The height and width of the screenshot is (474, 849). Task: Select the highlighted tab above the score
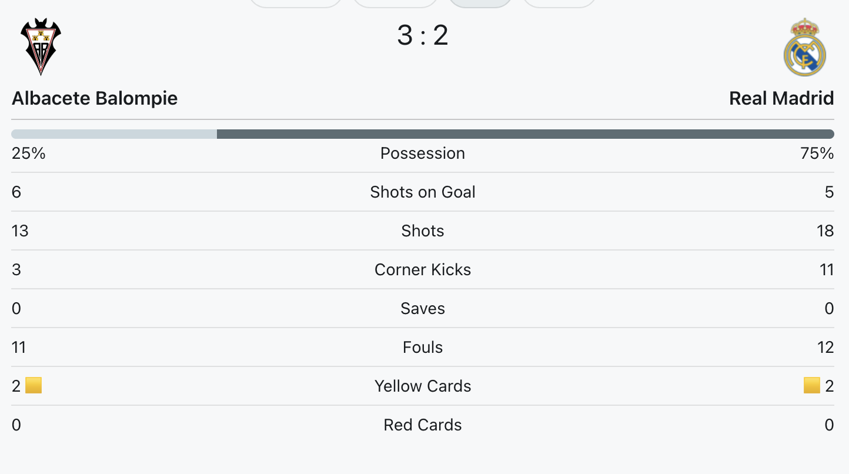click(480, 3)
